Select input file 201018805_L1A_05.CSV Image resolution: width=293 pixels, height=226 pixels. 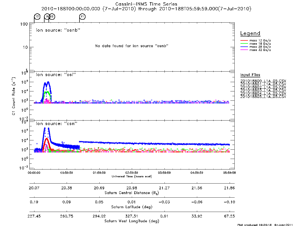263,97
